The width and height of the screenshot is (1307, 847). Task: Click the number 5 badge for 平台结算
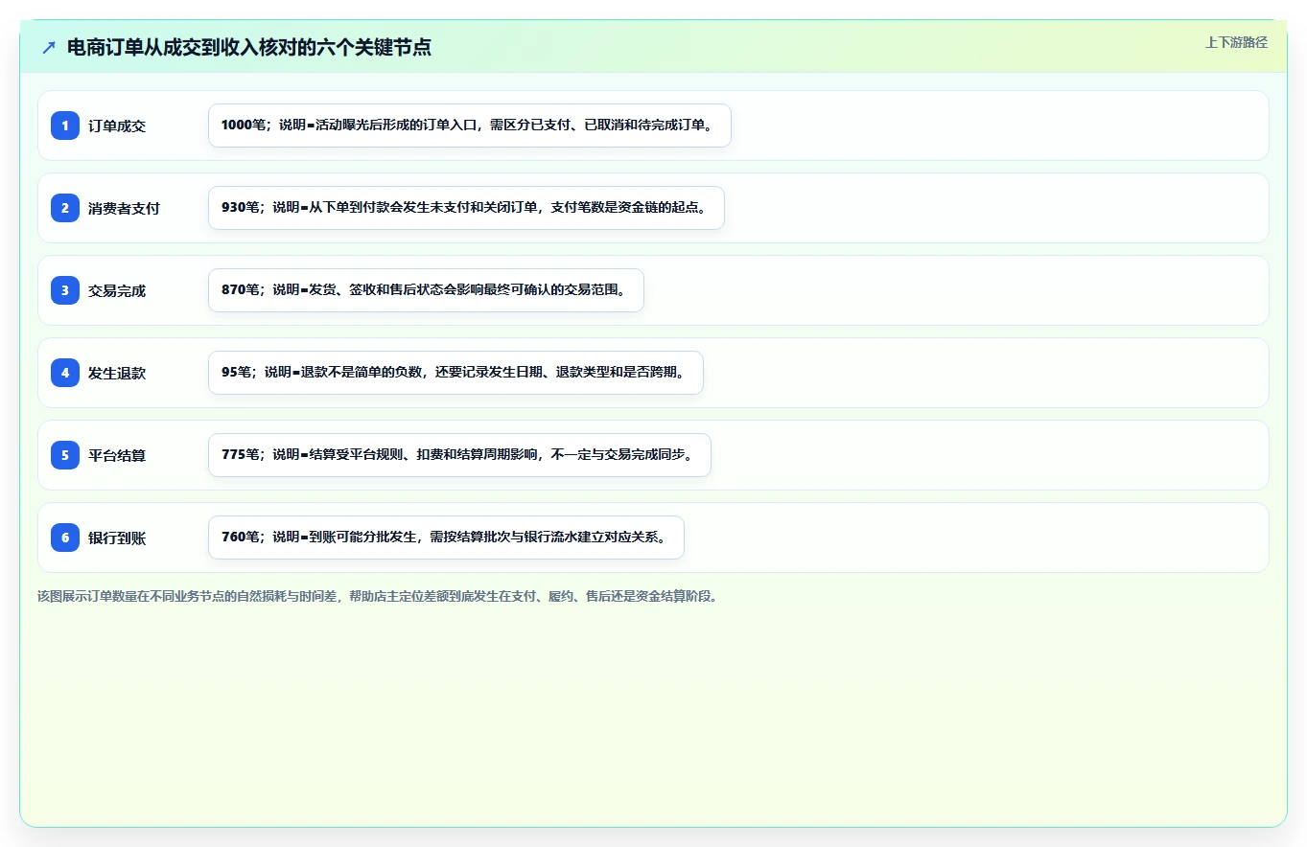(x=65, y=454)
